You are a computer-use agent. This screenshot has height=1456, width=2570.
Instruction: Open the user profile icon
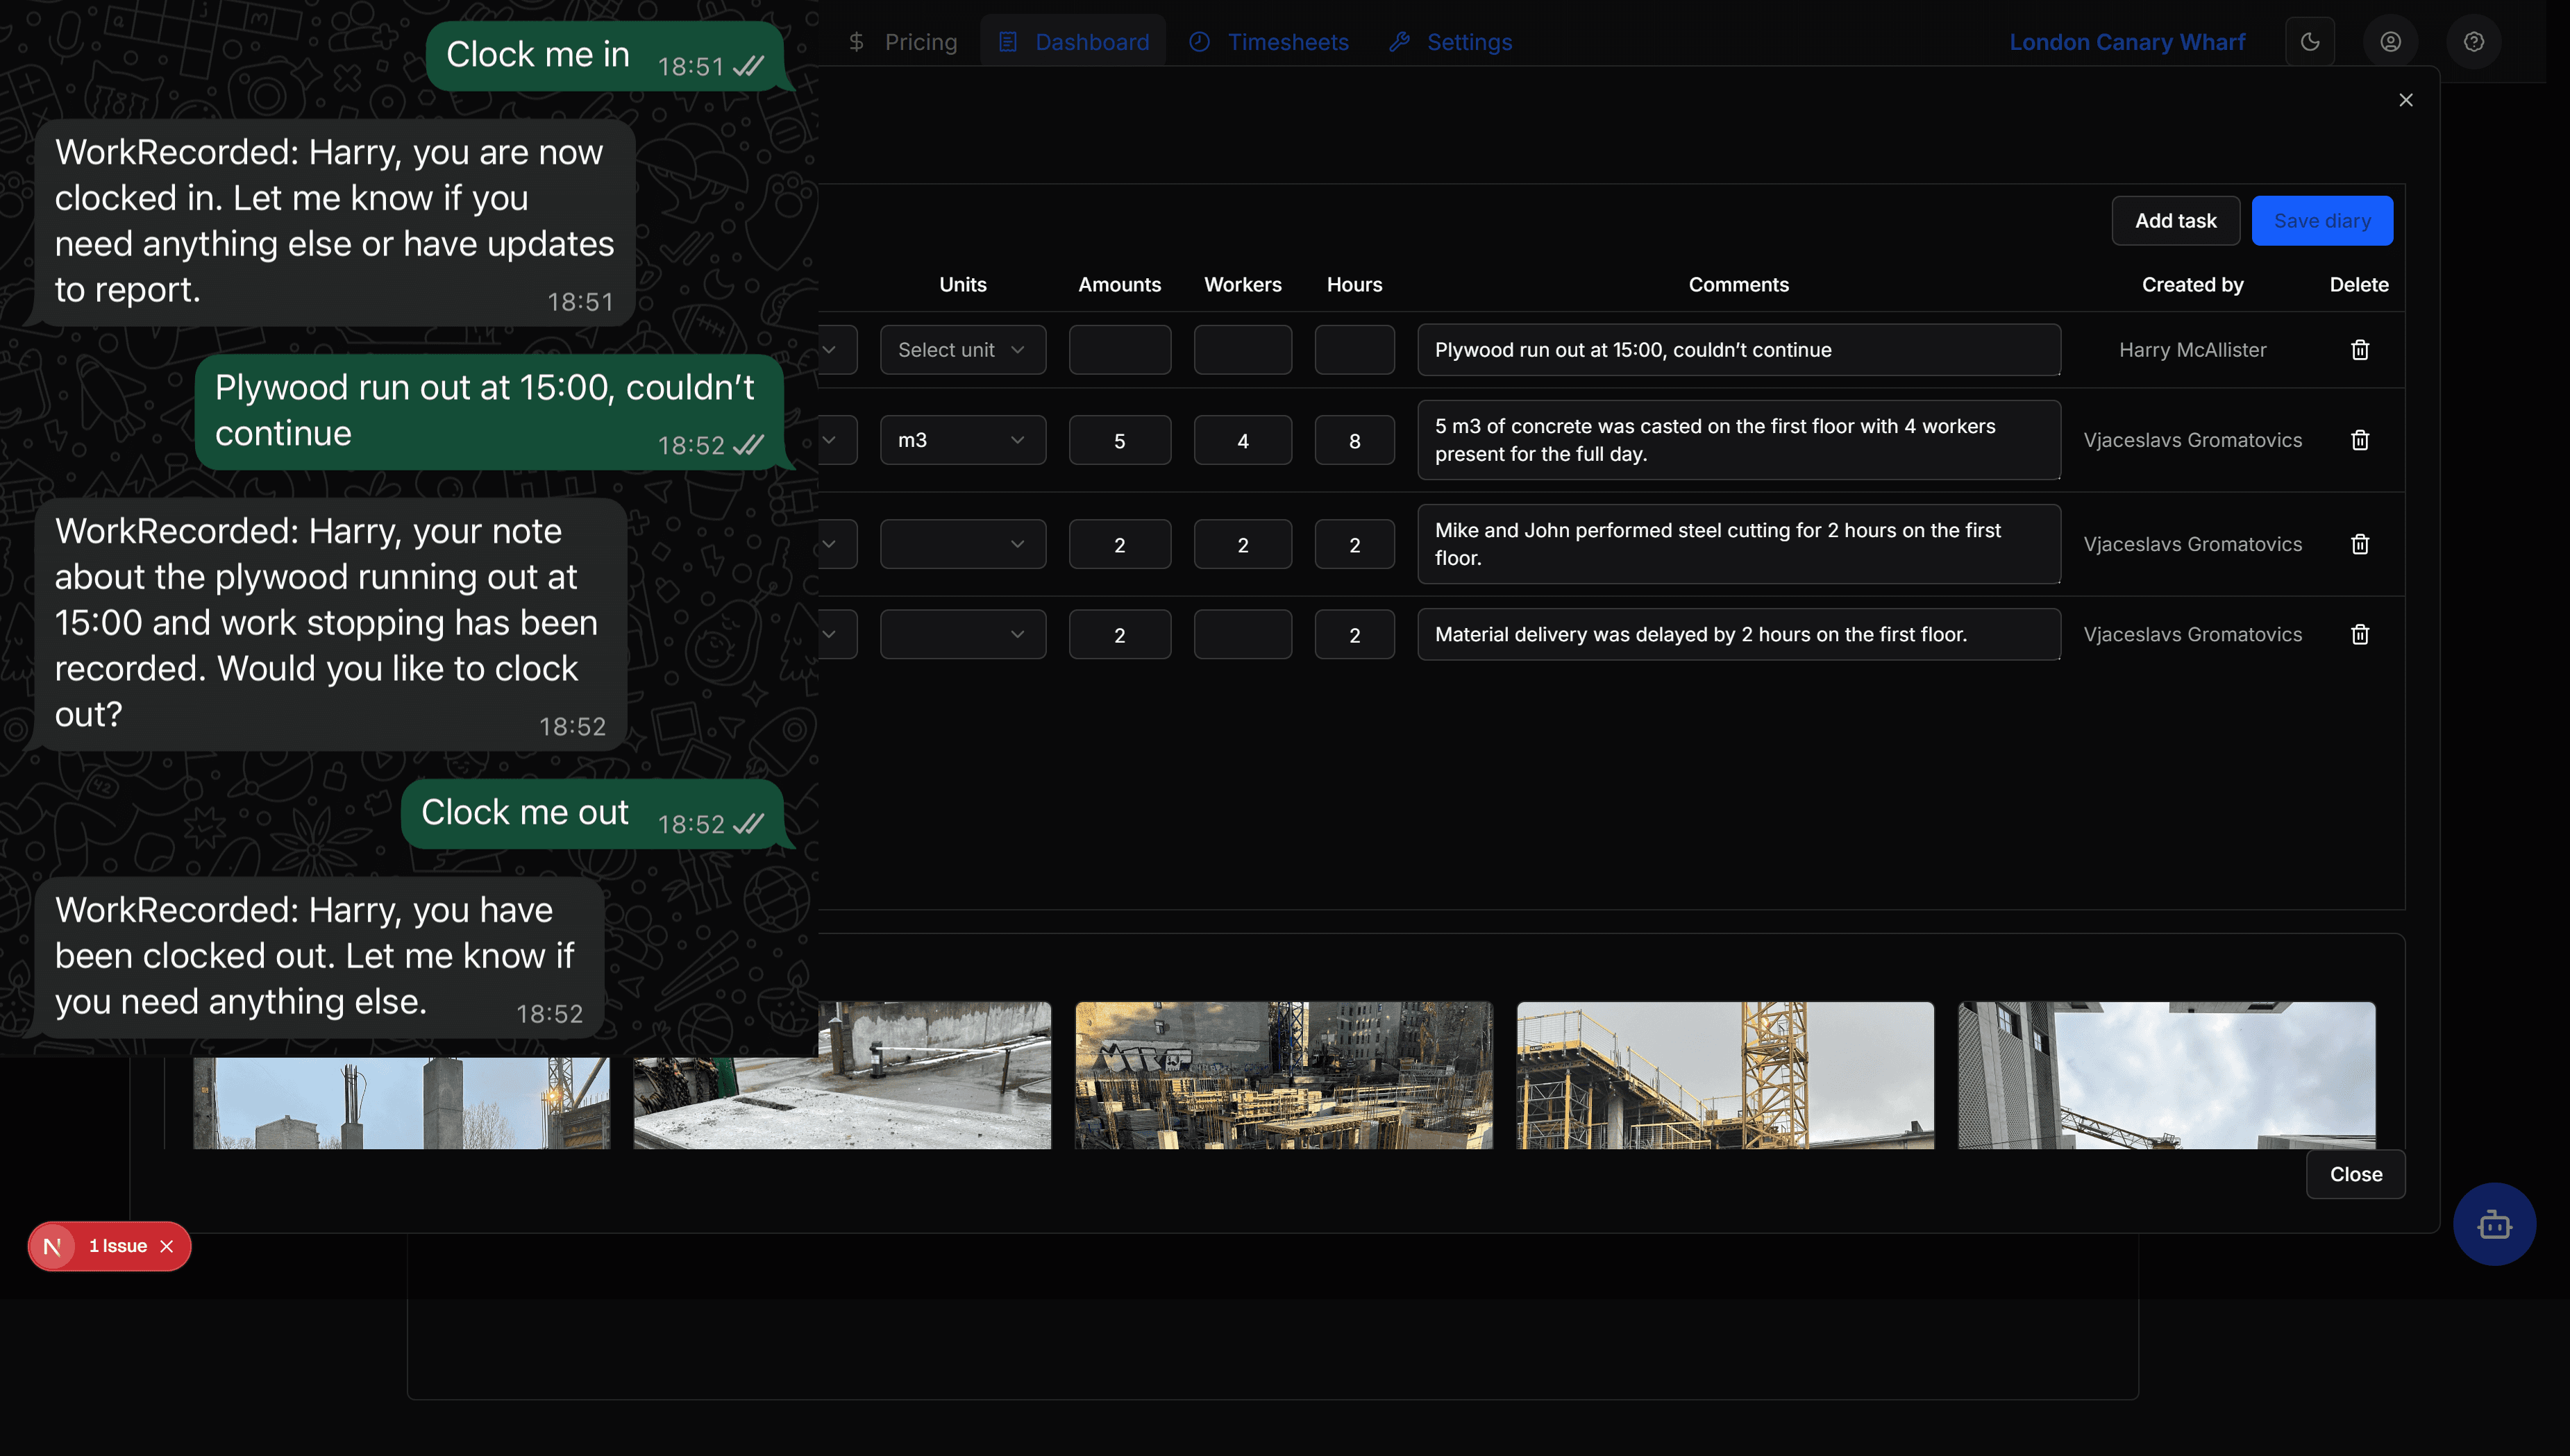2390,41
